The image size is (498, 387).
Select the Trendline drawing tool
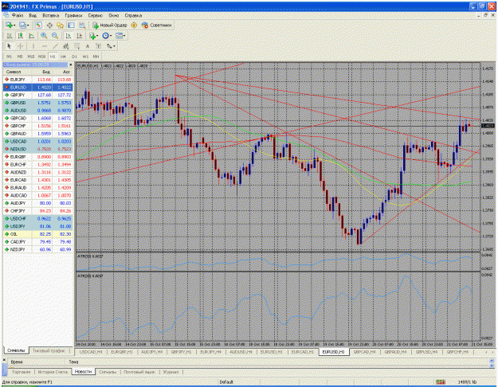click(55, 46)
